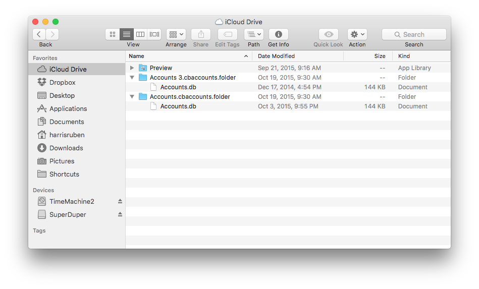Click the Get Info button

tap(278, 34)
